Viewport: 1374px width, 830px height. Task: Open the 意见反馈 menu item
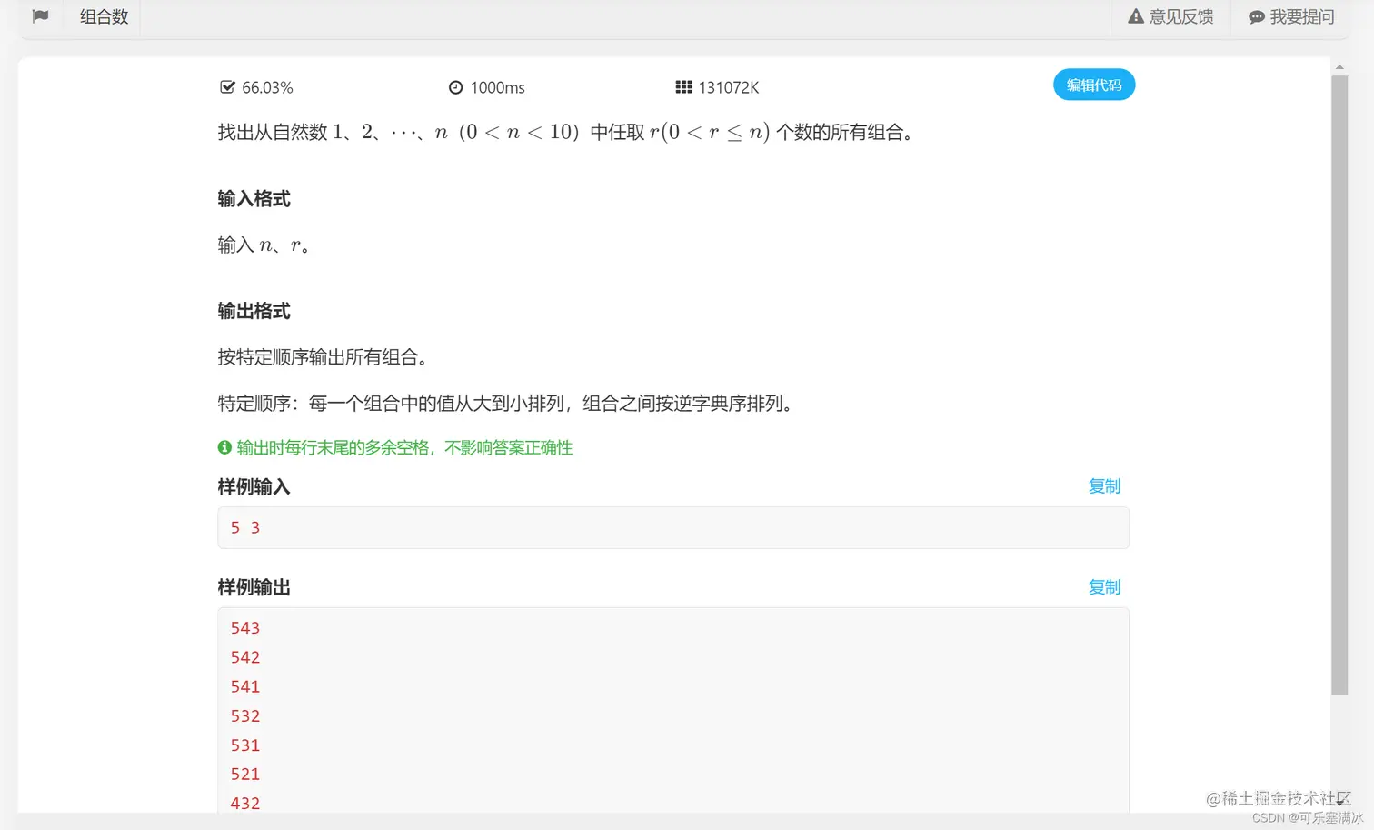click(x=1170, y=15)
